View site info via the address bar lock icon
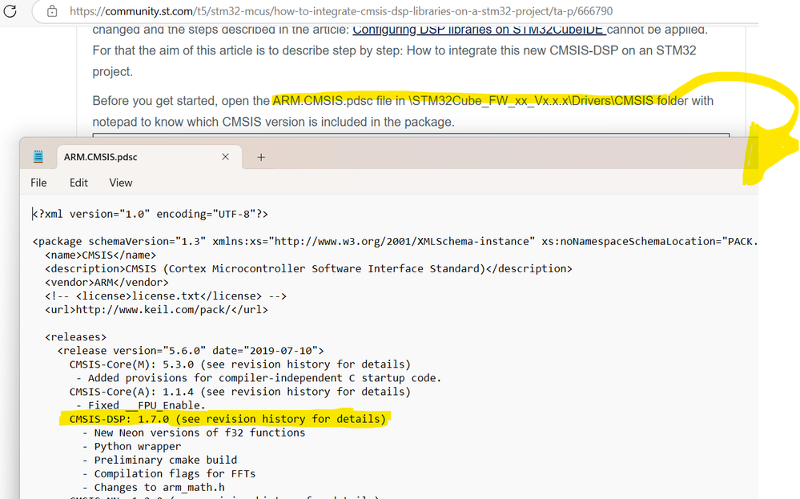Viewport: 800px width, 499px height. point(52,11)
